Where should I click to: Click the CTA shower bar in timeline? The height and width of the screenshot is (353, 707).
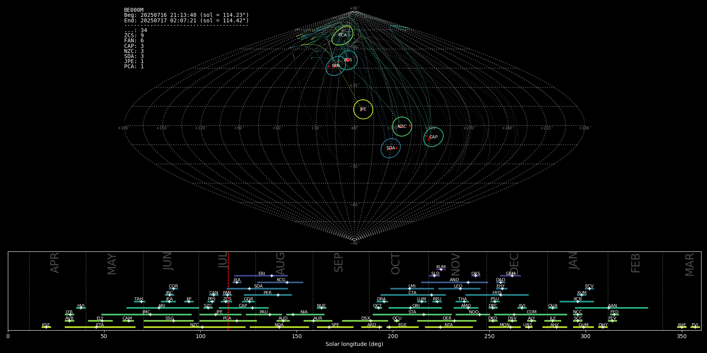click(413, 295)
